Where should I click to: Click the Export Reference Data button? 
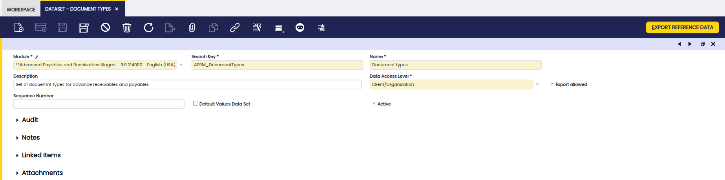pyautogui.click(x=682, y=27)
